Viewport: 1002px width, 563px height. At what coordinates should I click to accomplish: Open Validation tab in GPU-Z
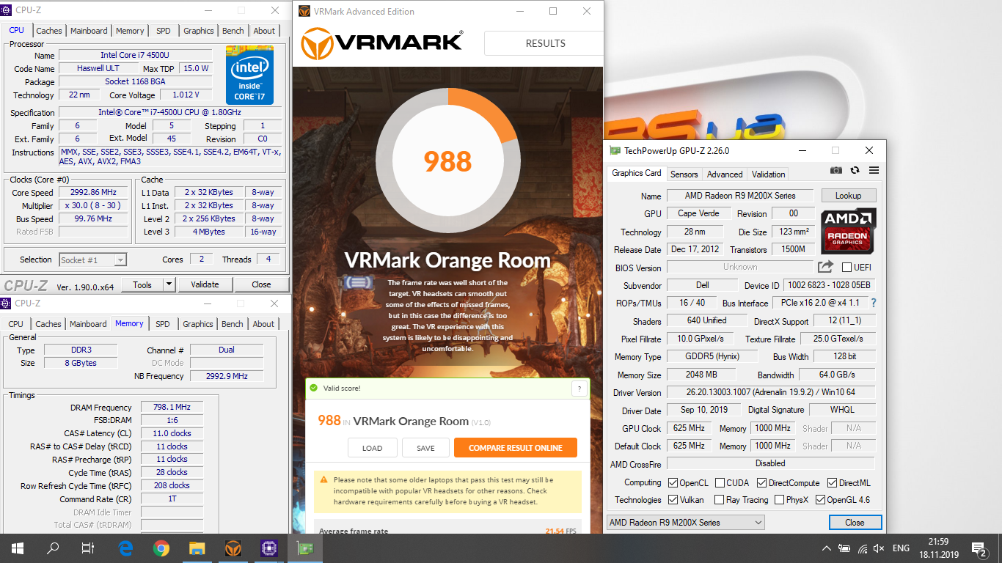tap(769, 174)
